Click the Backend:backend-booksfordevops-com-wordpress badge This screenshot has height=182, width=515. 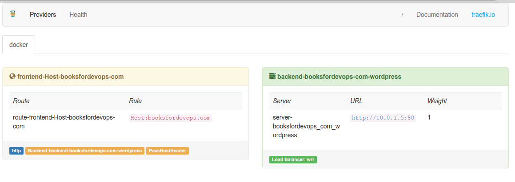point(85,151)
